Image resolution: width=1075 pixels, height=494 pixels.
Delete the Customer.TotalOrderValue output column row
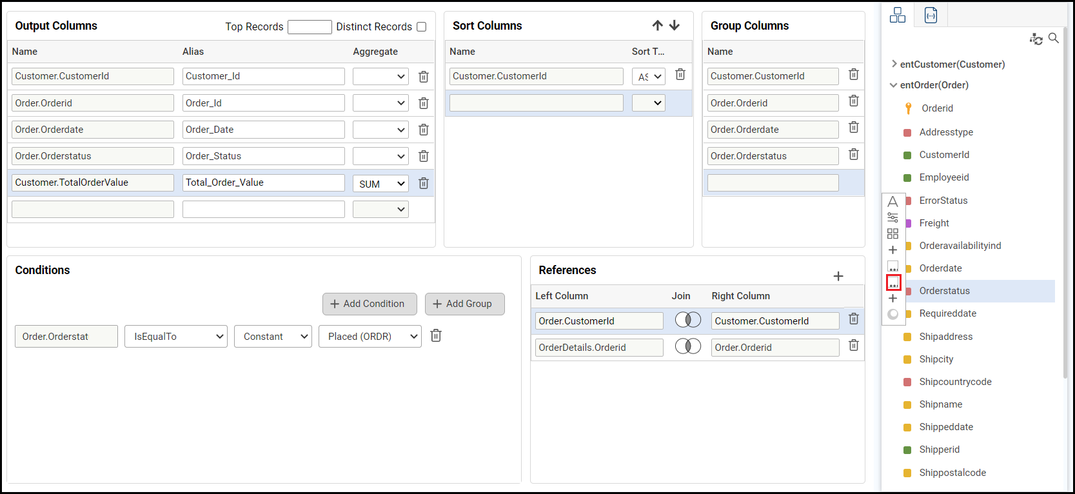coord(424,183)
